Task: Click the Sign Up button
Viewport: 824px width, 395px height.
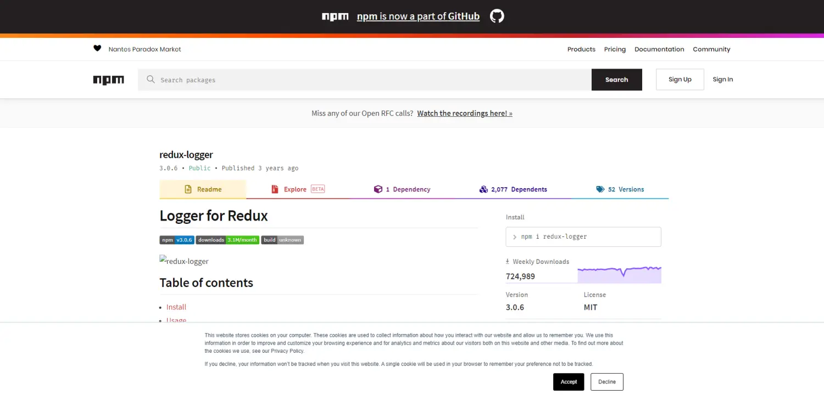Action: [680, 80]
